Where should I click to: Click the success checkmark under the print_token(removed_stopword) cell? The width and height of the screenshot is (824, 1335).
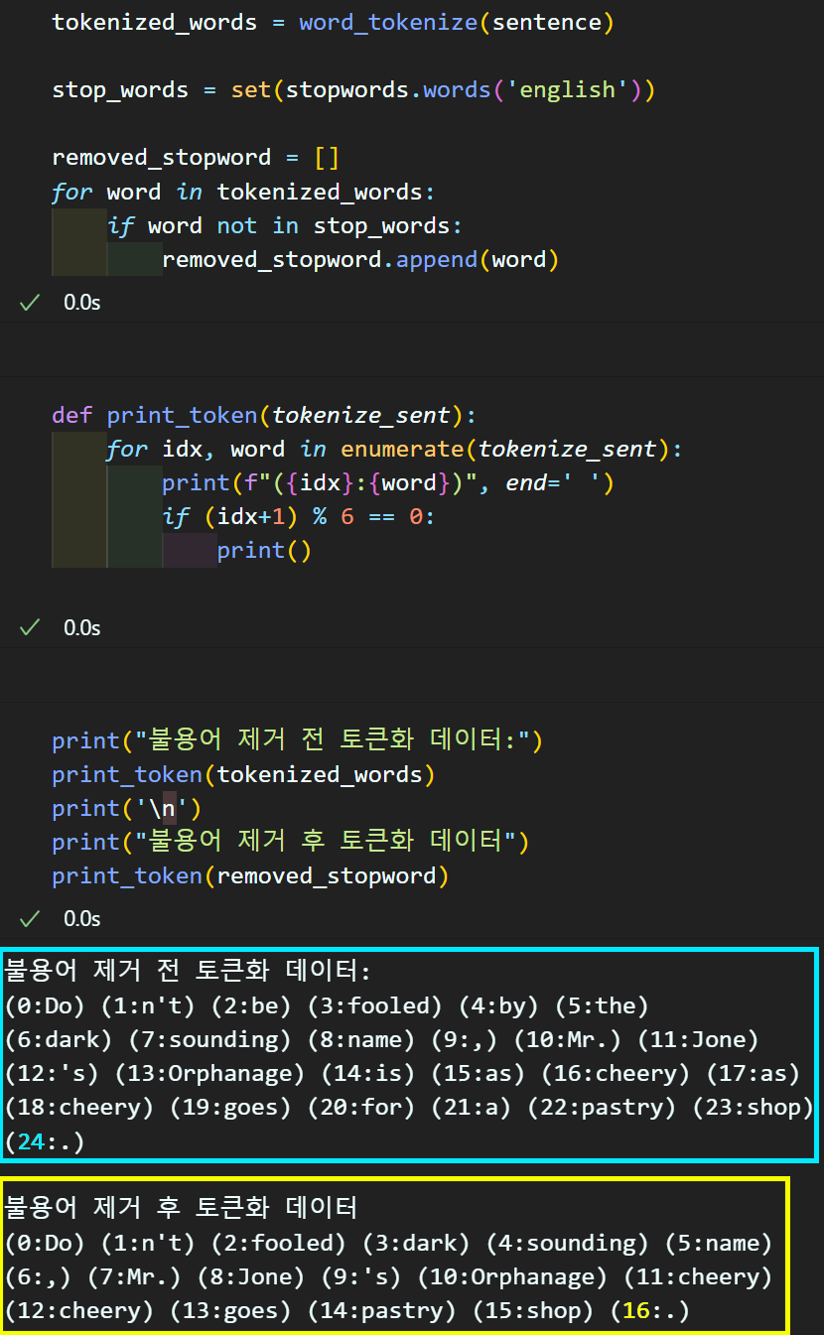30,918
